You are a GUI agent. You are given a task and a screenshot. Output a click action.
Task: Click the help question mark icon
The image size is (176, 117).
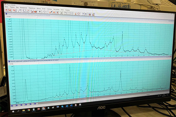tap(83, 14)
